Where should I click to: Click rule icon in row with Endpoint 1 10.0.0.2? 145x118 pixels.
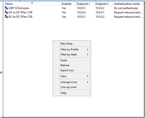[x=7, y=12]
